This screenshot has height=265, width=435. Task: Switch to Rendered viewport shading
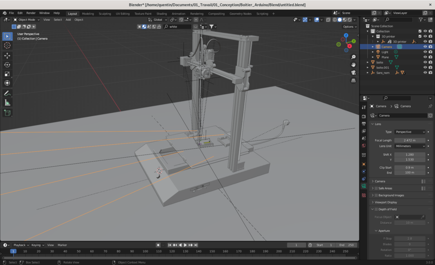coord(350,20)
